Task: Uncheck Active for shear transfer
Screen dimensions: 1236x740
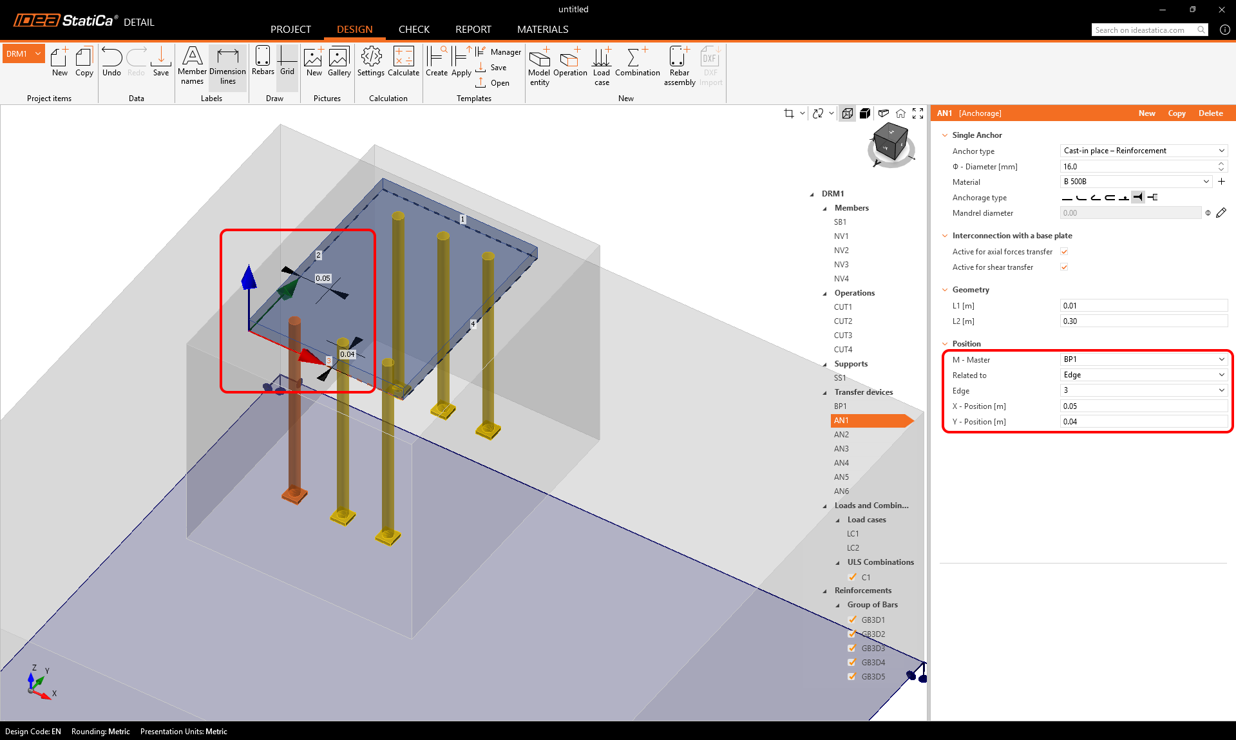Action: point(1064,267)
